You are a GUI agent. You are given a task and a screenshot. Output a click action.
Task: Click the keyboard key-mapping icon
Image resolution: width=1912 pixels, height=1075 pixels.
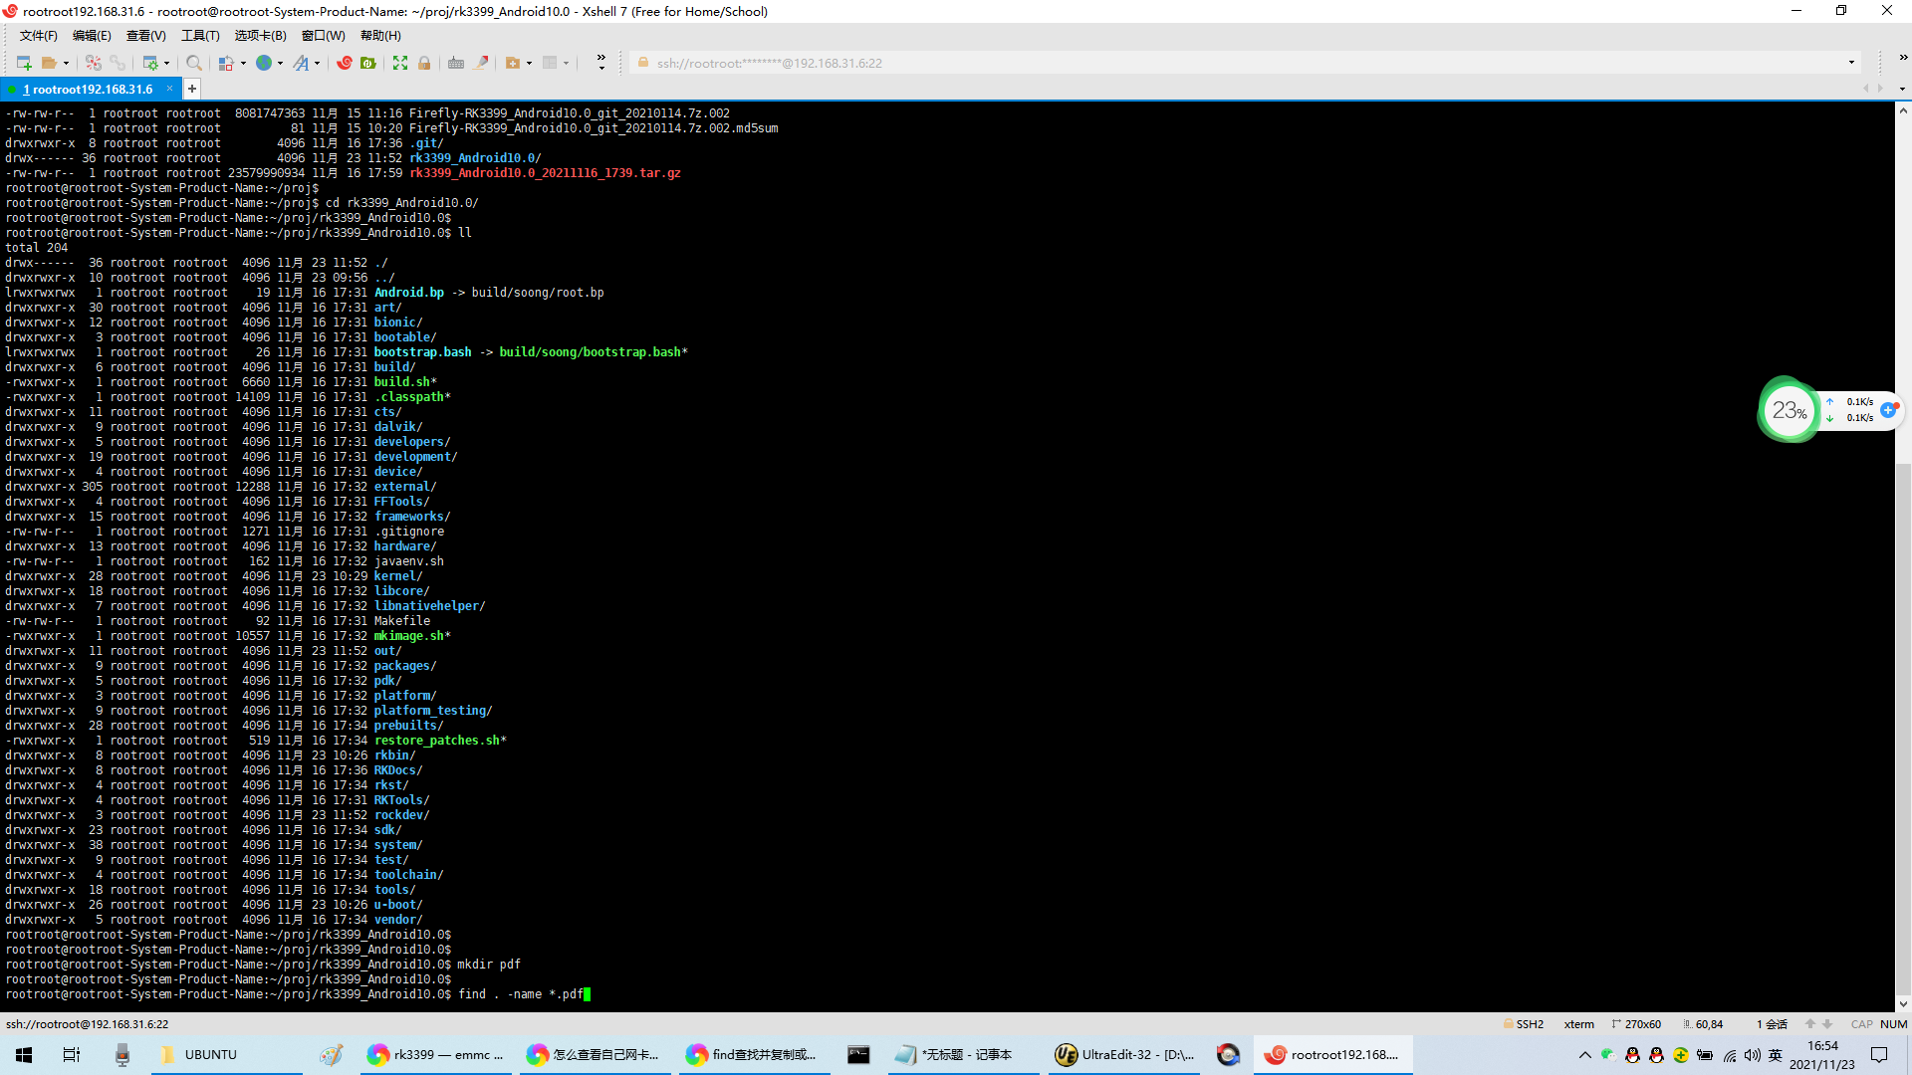(x=456, y=63)
